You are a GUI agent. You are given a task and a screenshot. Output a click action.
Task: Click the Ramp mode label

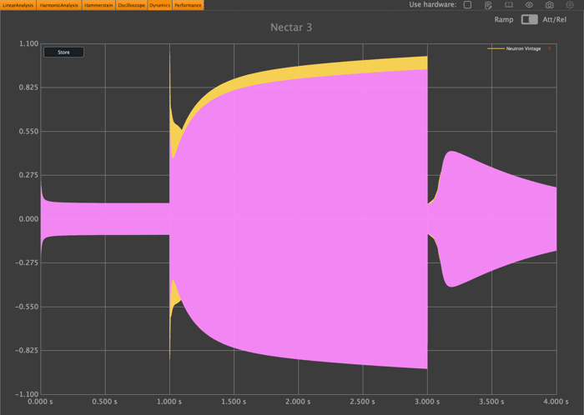click(x=504, y=20)
